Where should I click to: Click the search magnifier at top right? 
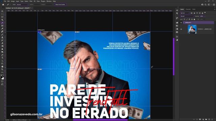tap(206, 4)
